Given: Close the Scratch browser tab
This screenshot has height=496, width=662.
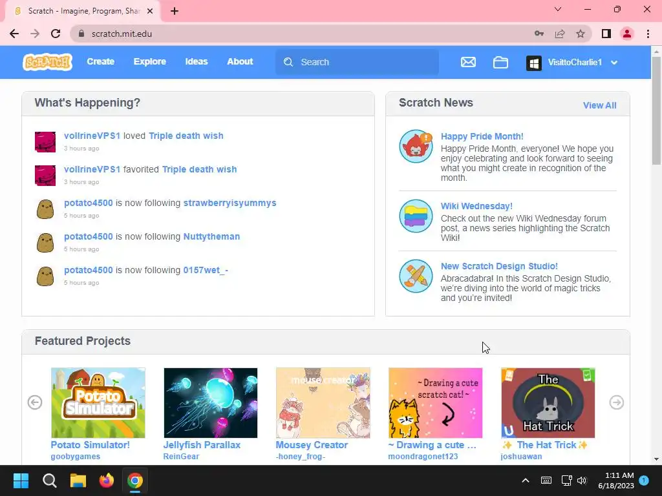Looking at the screenshot, I should pyautogui.click(x=150, y=11).
